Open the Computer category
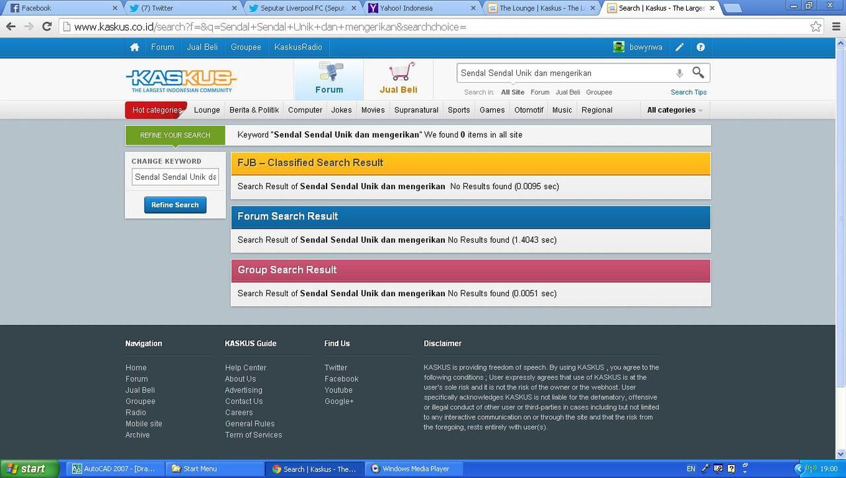 [x=305, y=110]
